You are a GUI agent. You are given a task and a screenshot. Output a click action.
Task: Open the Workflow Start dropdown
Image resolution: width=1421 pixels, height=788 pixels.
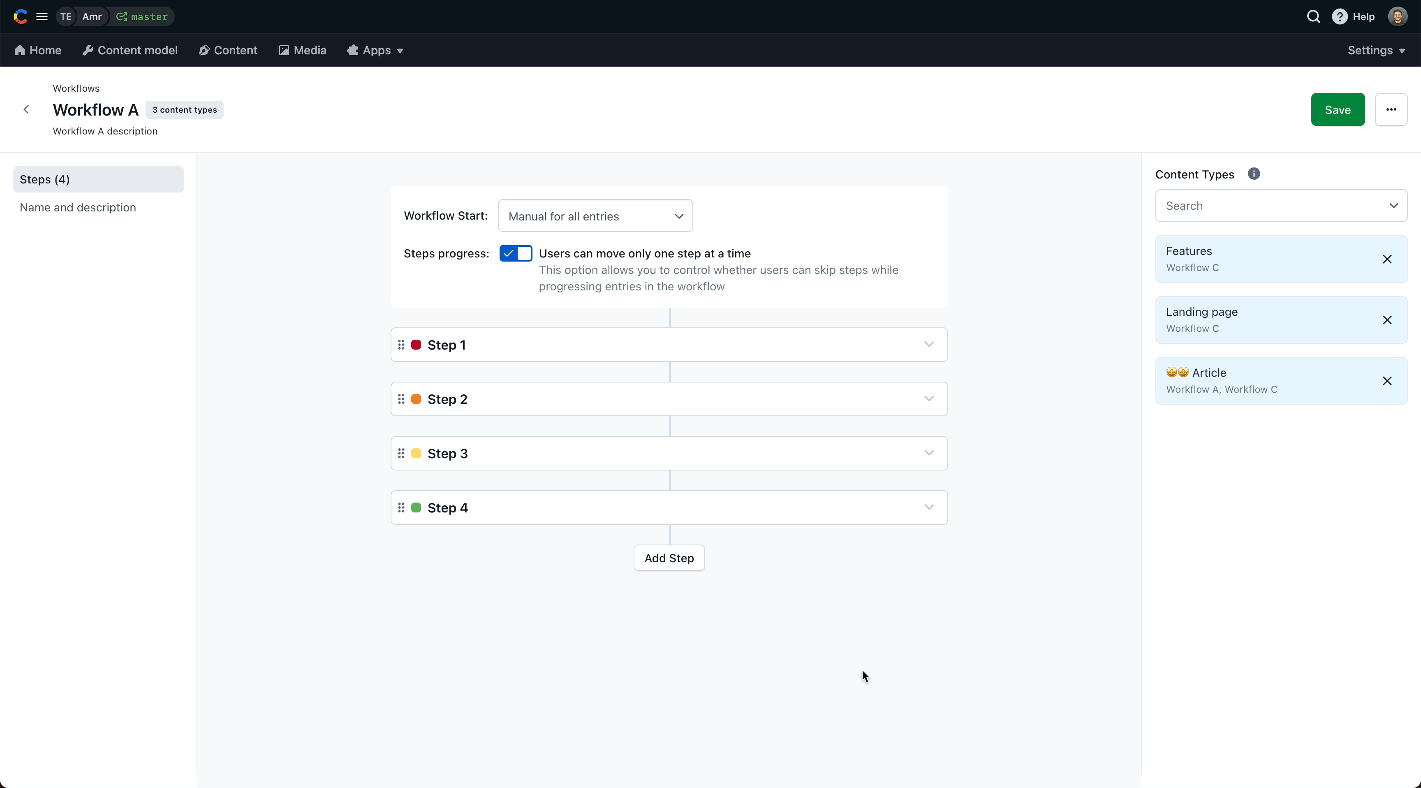coord(595,216)
